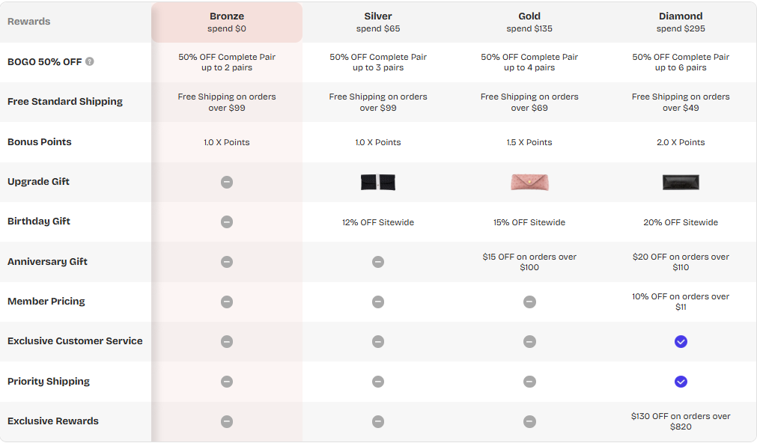
Task: Click Diamond's $130 OFF exclusive reward text
Action: click(681, 421)
